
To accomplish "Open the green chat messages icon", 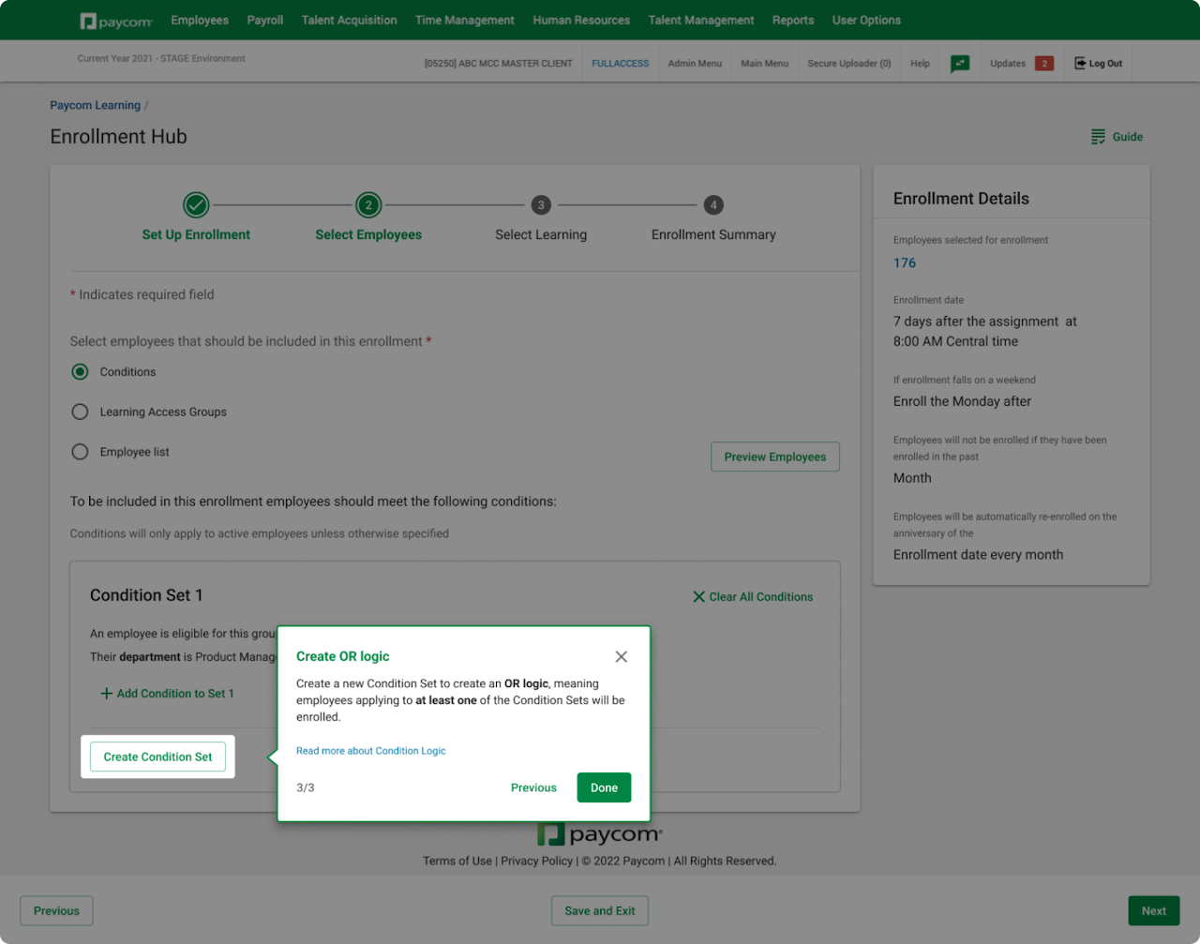I will click(x=960, y=64).
